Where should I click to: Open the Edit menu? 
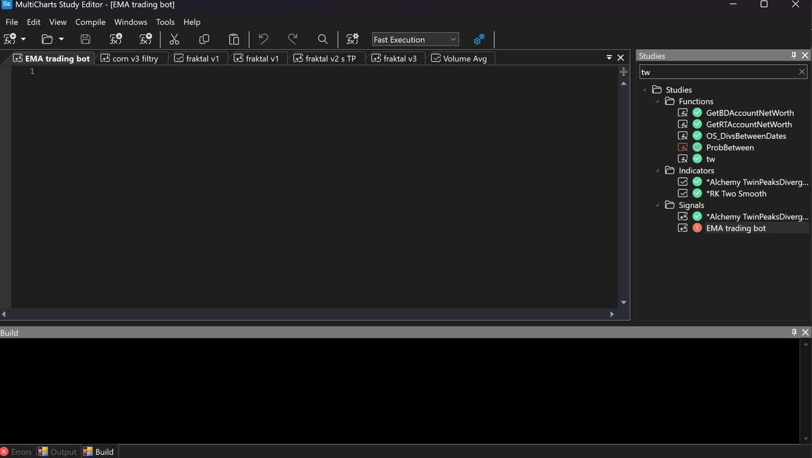pos(33,22)
